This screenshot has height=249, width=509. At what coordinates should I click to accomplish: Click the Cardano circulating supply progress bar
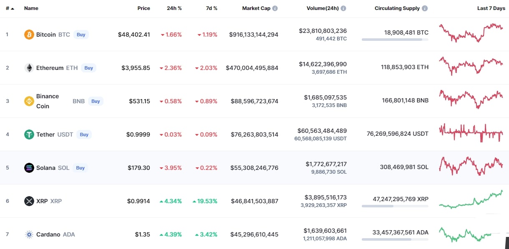point(395,239)
